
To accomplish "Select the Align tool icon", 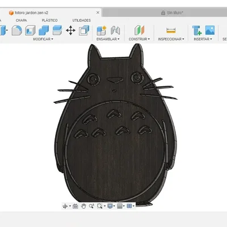I will [84, 30].
